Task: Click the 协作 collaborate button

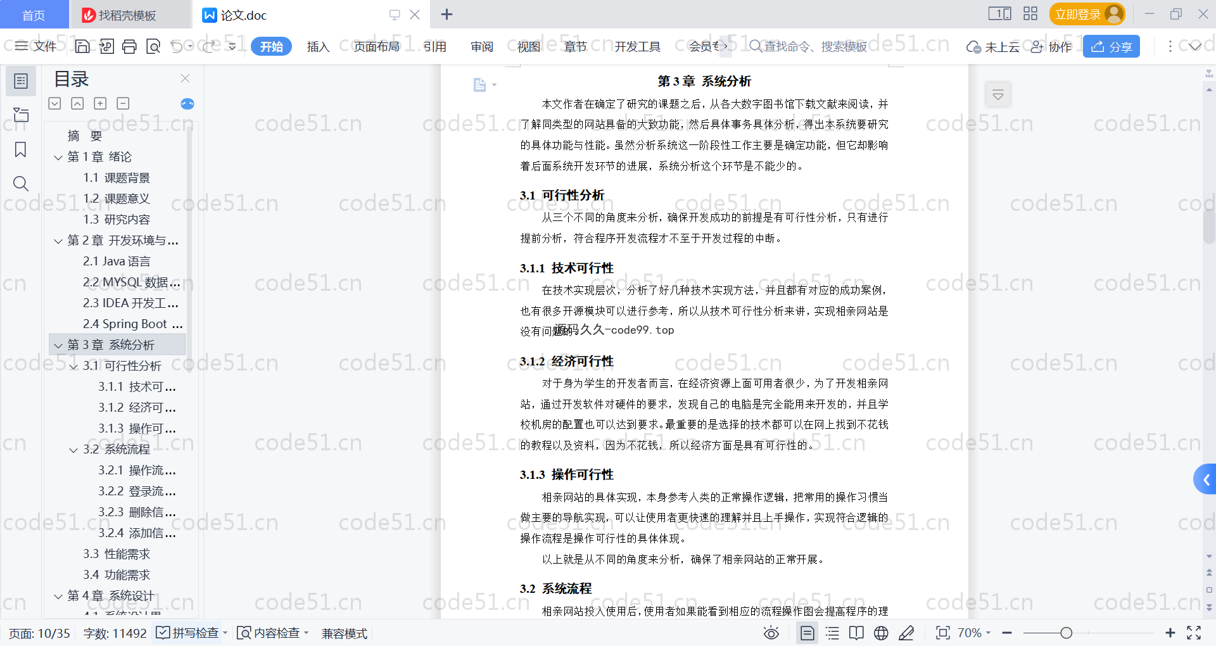Action: (x=1051, y=46)
